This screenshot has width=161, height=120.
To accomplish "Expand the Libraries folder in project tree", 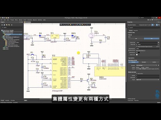I will 3,49.
